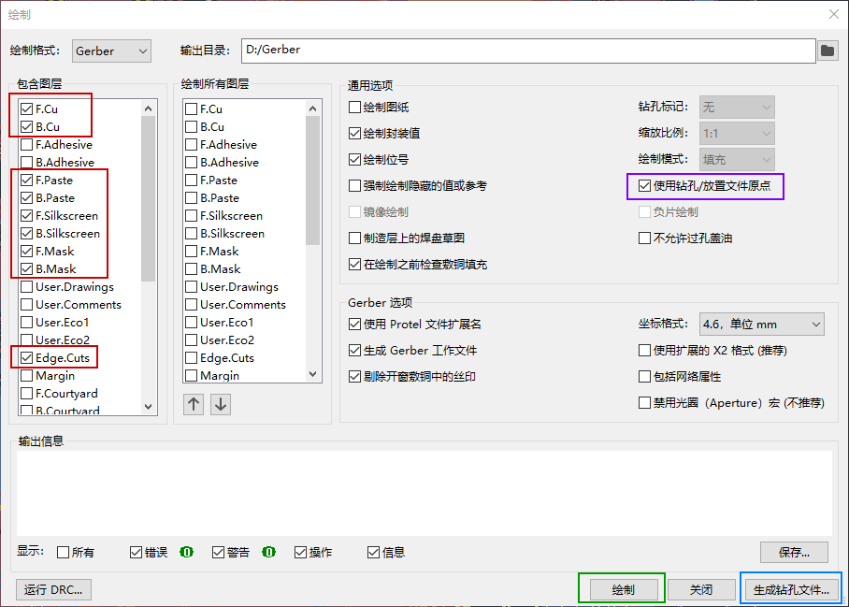Image resolution: width=849 pixels, height=607 pixels.
Task: Move selected layer down arrow button
Action: click(x=221, y=404)
